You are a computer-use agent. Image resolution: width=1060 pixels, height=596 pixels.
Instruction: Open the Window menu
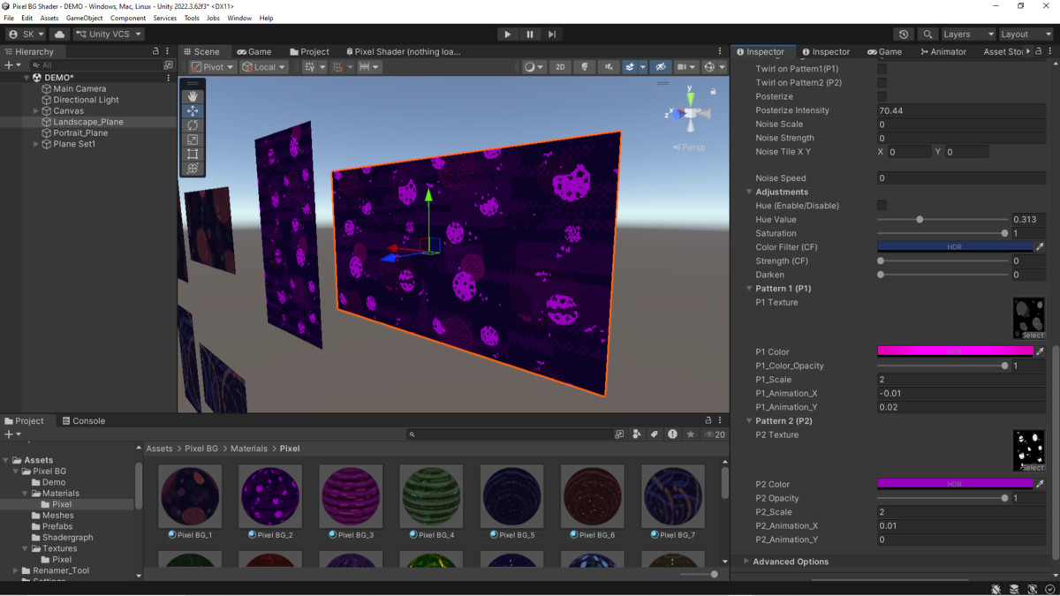239,18
